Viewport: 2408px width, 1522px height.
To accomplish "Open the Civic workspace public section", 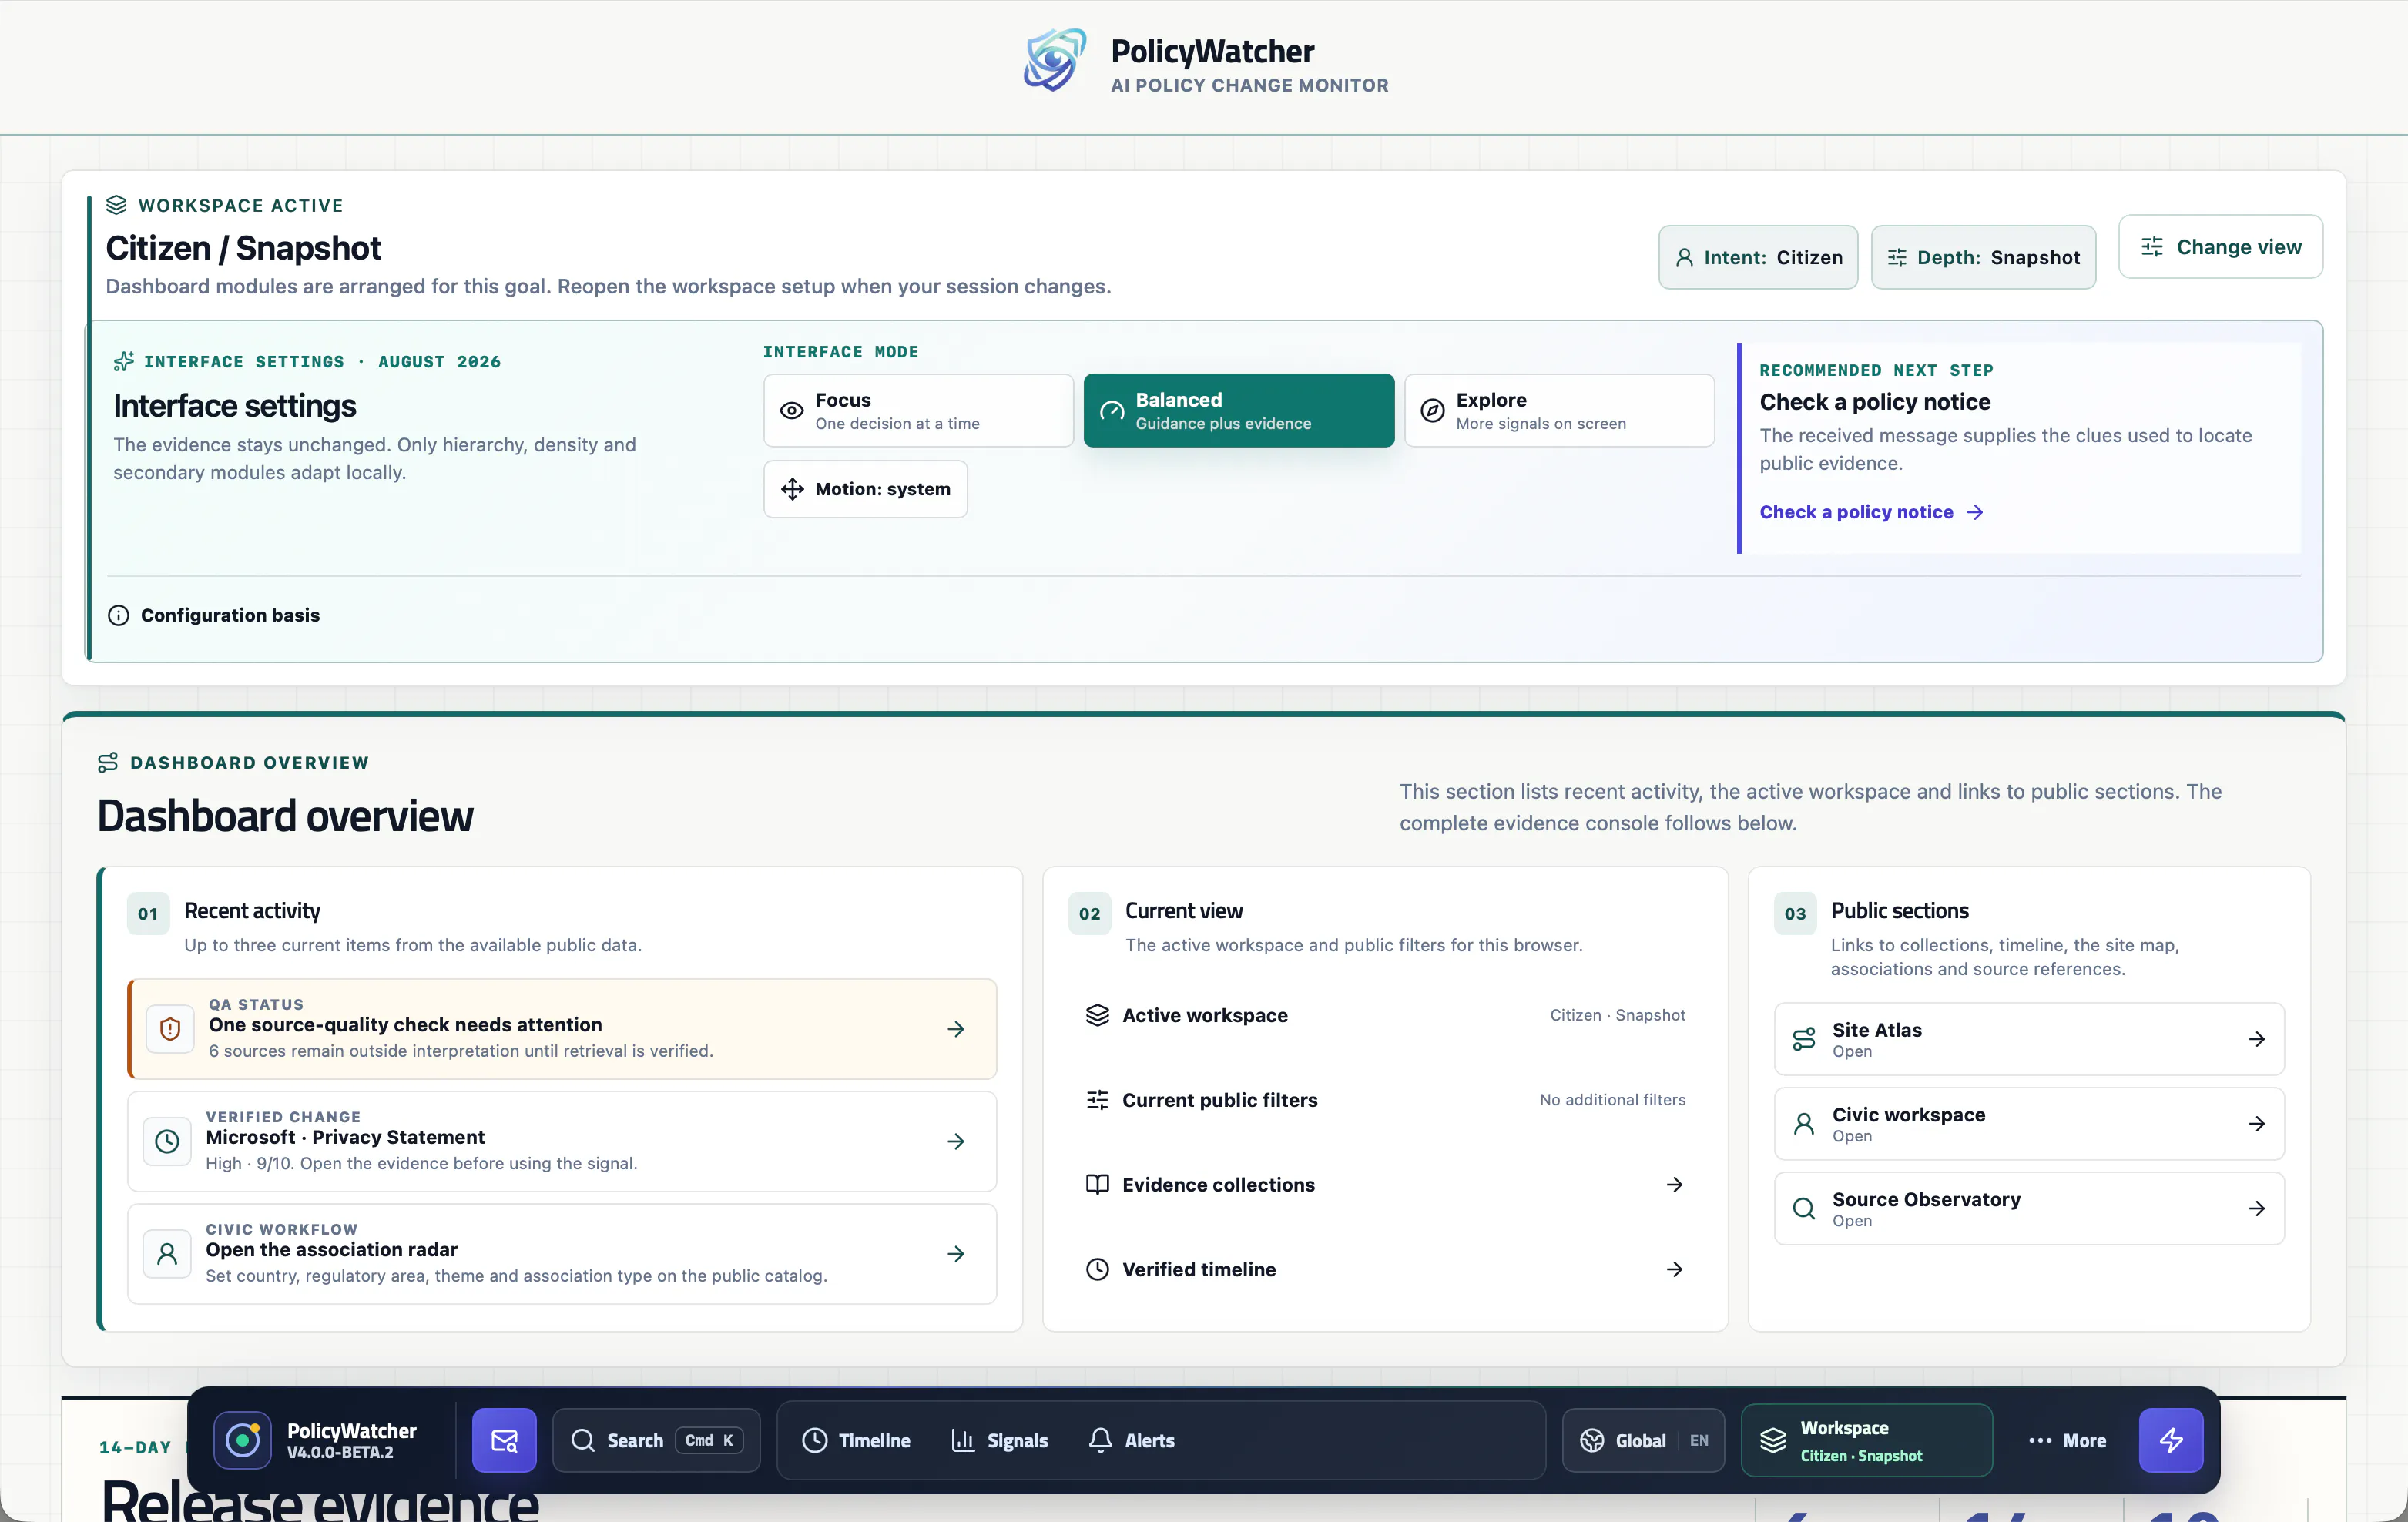I will click(x=2029, y=1124).
